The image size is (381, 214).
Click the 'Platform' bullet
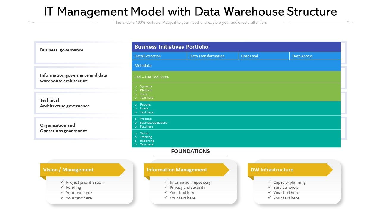(x=146, y=90)
